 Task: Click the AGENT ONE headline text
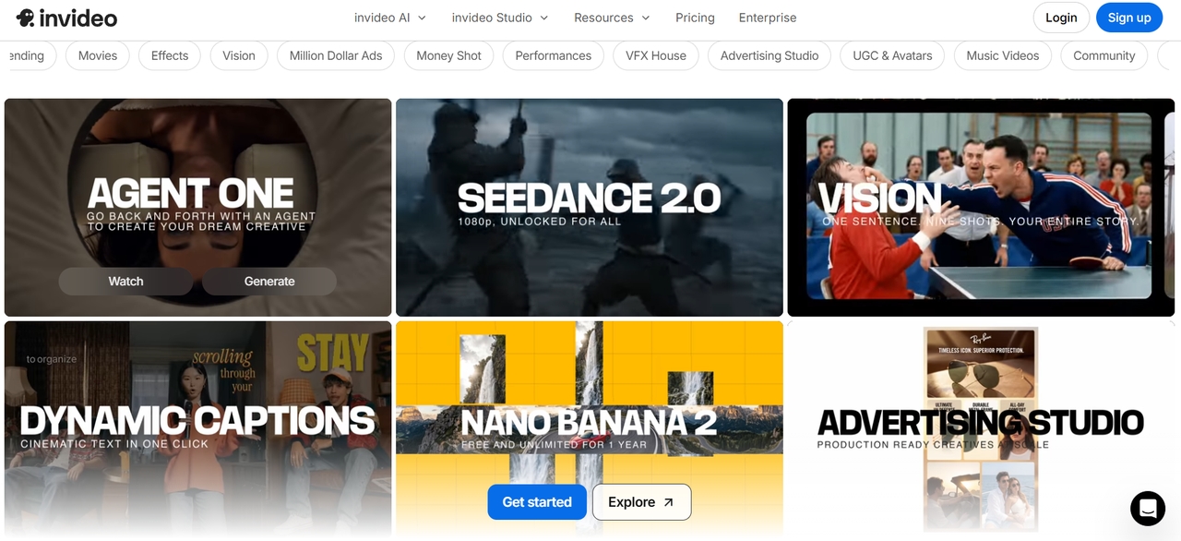click(x=191, y=194)
